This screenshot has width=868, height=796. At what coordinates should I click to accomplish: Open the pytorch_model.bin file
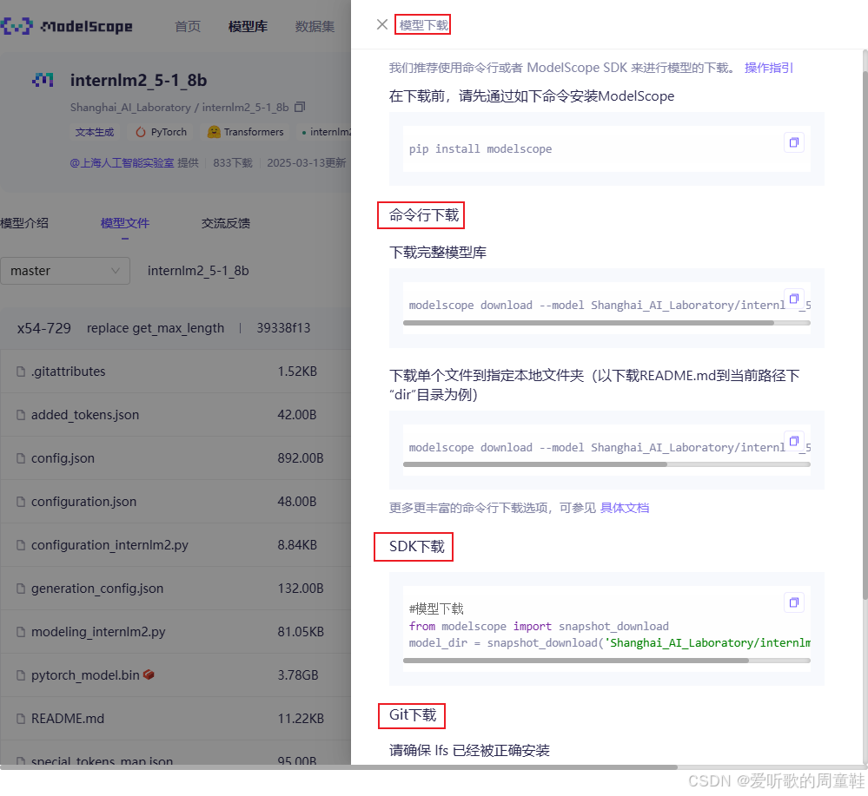click(x=85, y=675)
